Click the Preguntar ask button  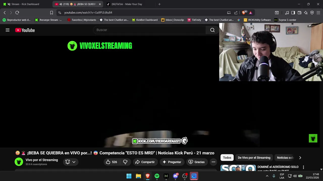point(172,162)
